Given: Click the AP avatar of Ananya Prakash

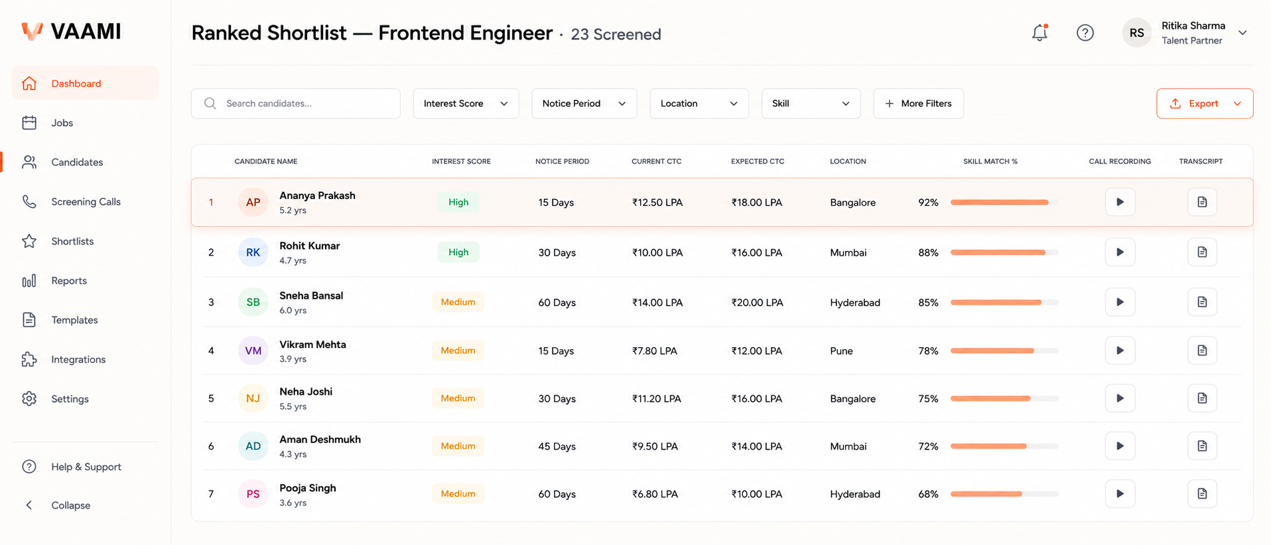Looking at the screenshot, I should pos(253,202).
